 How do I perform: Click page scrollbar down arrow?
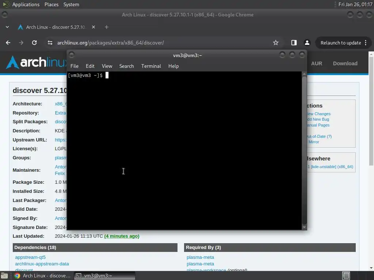tap(371, 268)
